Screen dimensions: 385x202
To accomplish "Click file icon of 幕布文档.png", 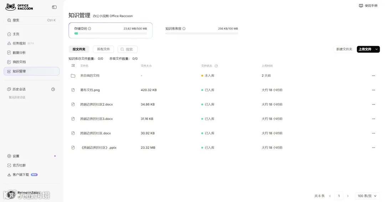I will pos(73,90).
